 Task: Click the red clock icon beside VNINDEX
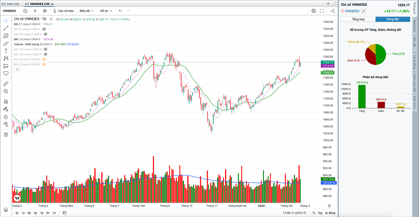[x=342, y=11]
